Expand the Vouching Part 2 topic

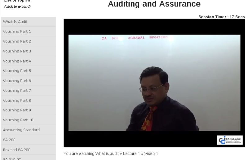[x=29, y=41]
